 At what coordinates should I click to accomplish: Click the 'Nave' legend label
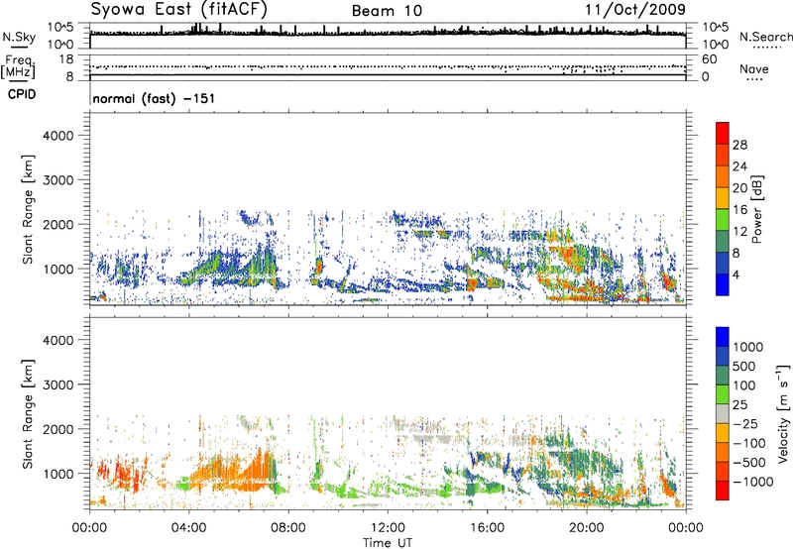click(x=754, y=68)
